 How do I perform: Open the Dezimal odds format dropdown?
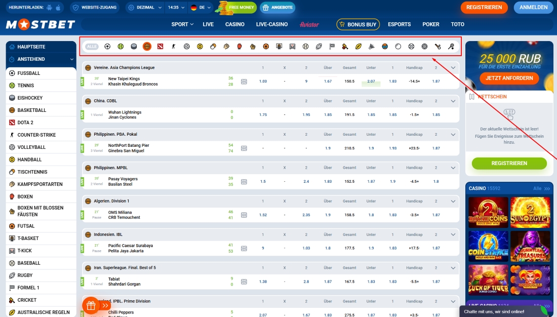pyautogui.click(x=145, y=8)
